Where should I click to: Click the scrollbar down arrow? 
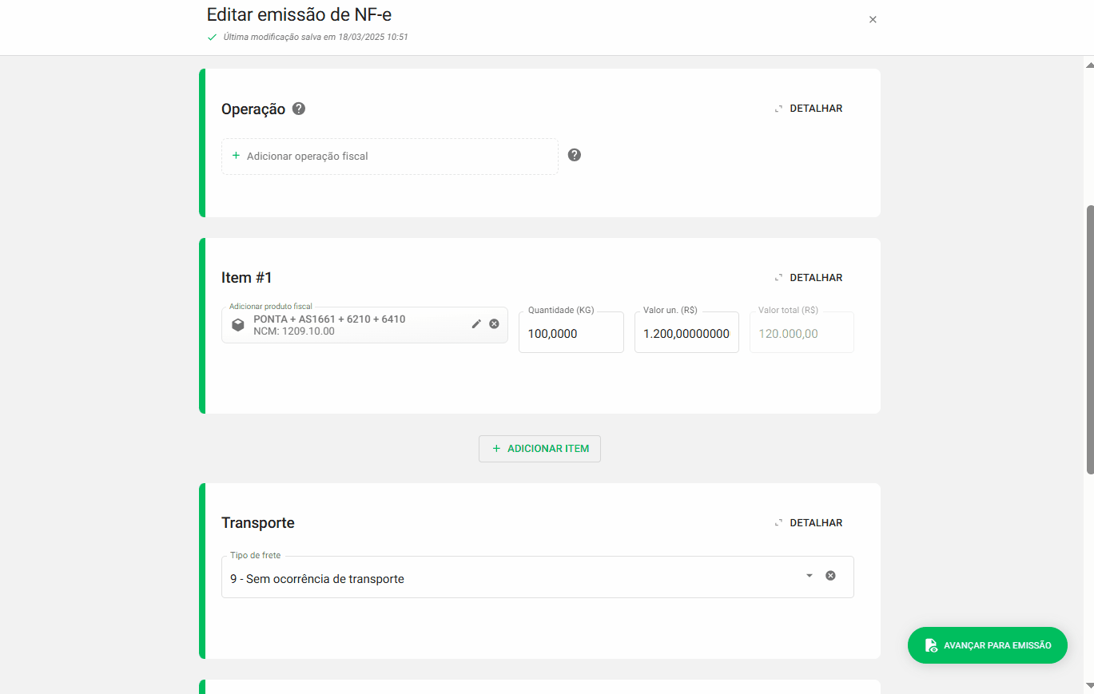pos(1089,685)
